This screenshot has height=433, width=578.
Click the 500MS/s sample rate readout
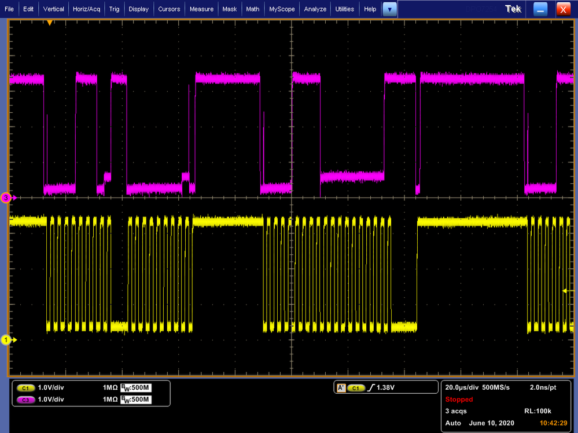[496, 387]
